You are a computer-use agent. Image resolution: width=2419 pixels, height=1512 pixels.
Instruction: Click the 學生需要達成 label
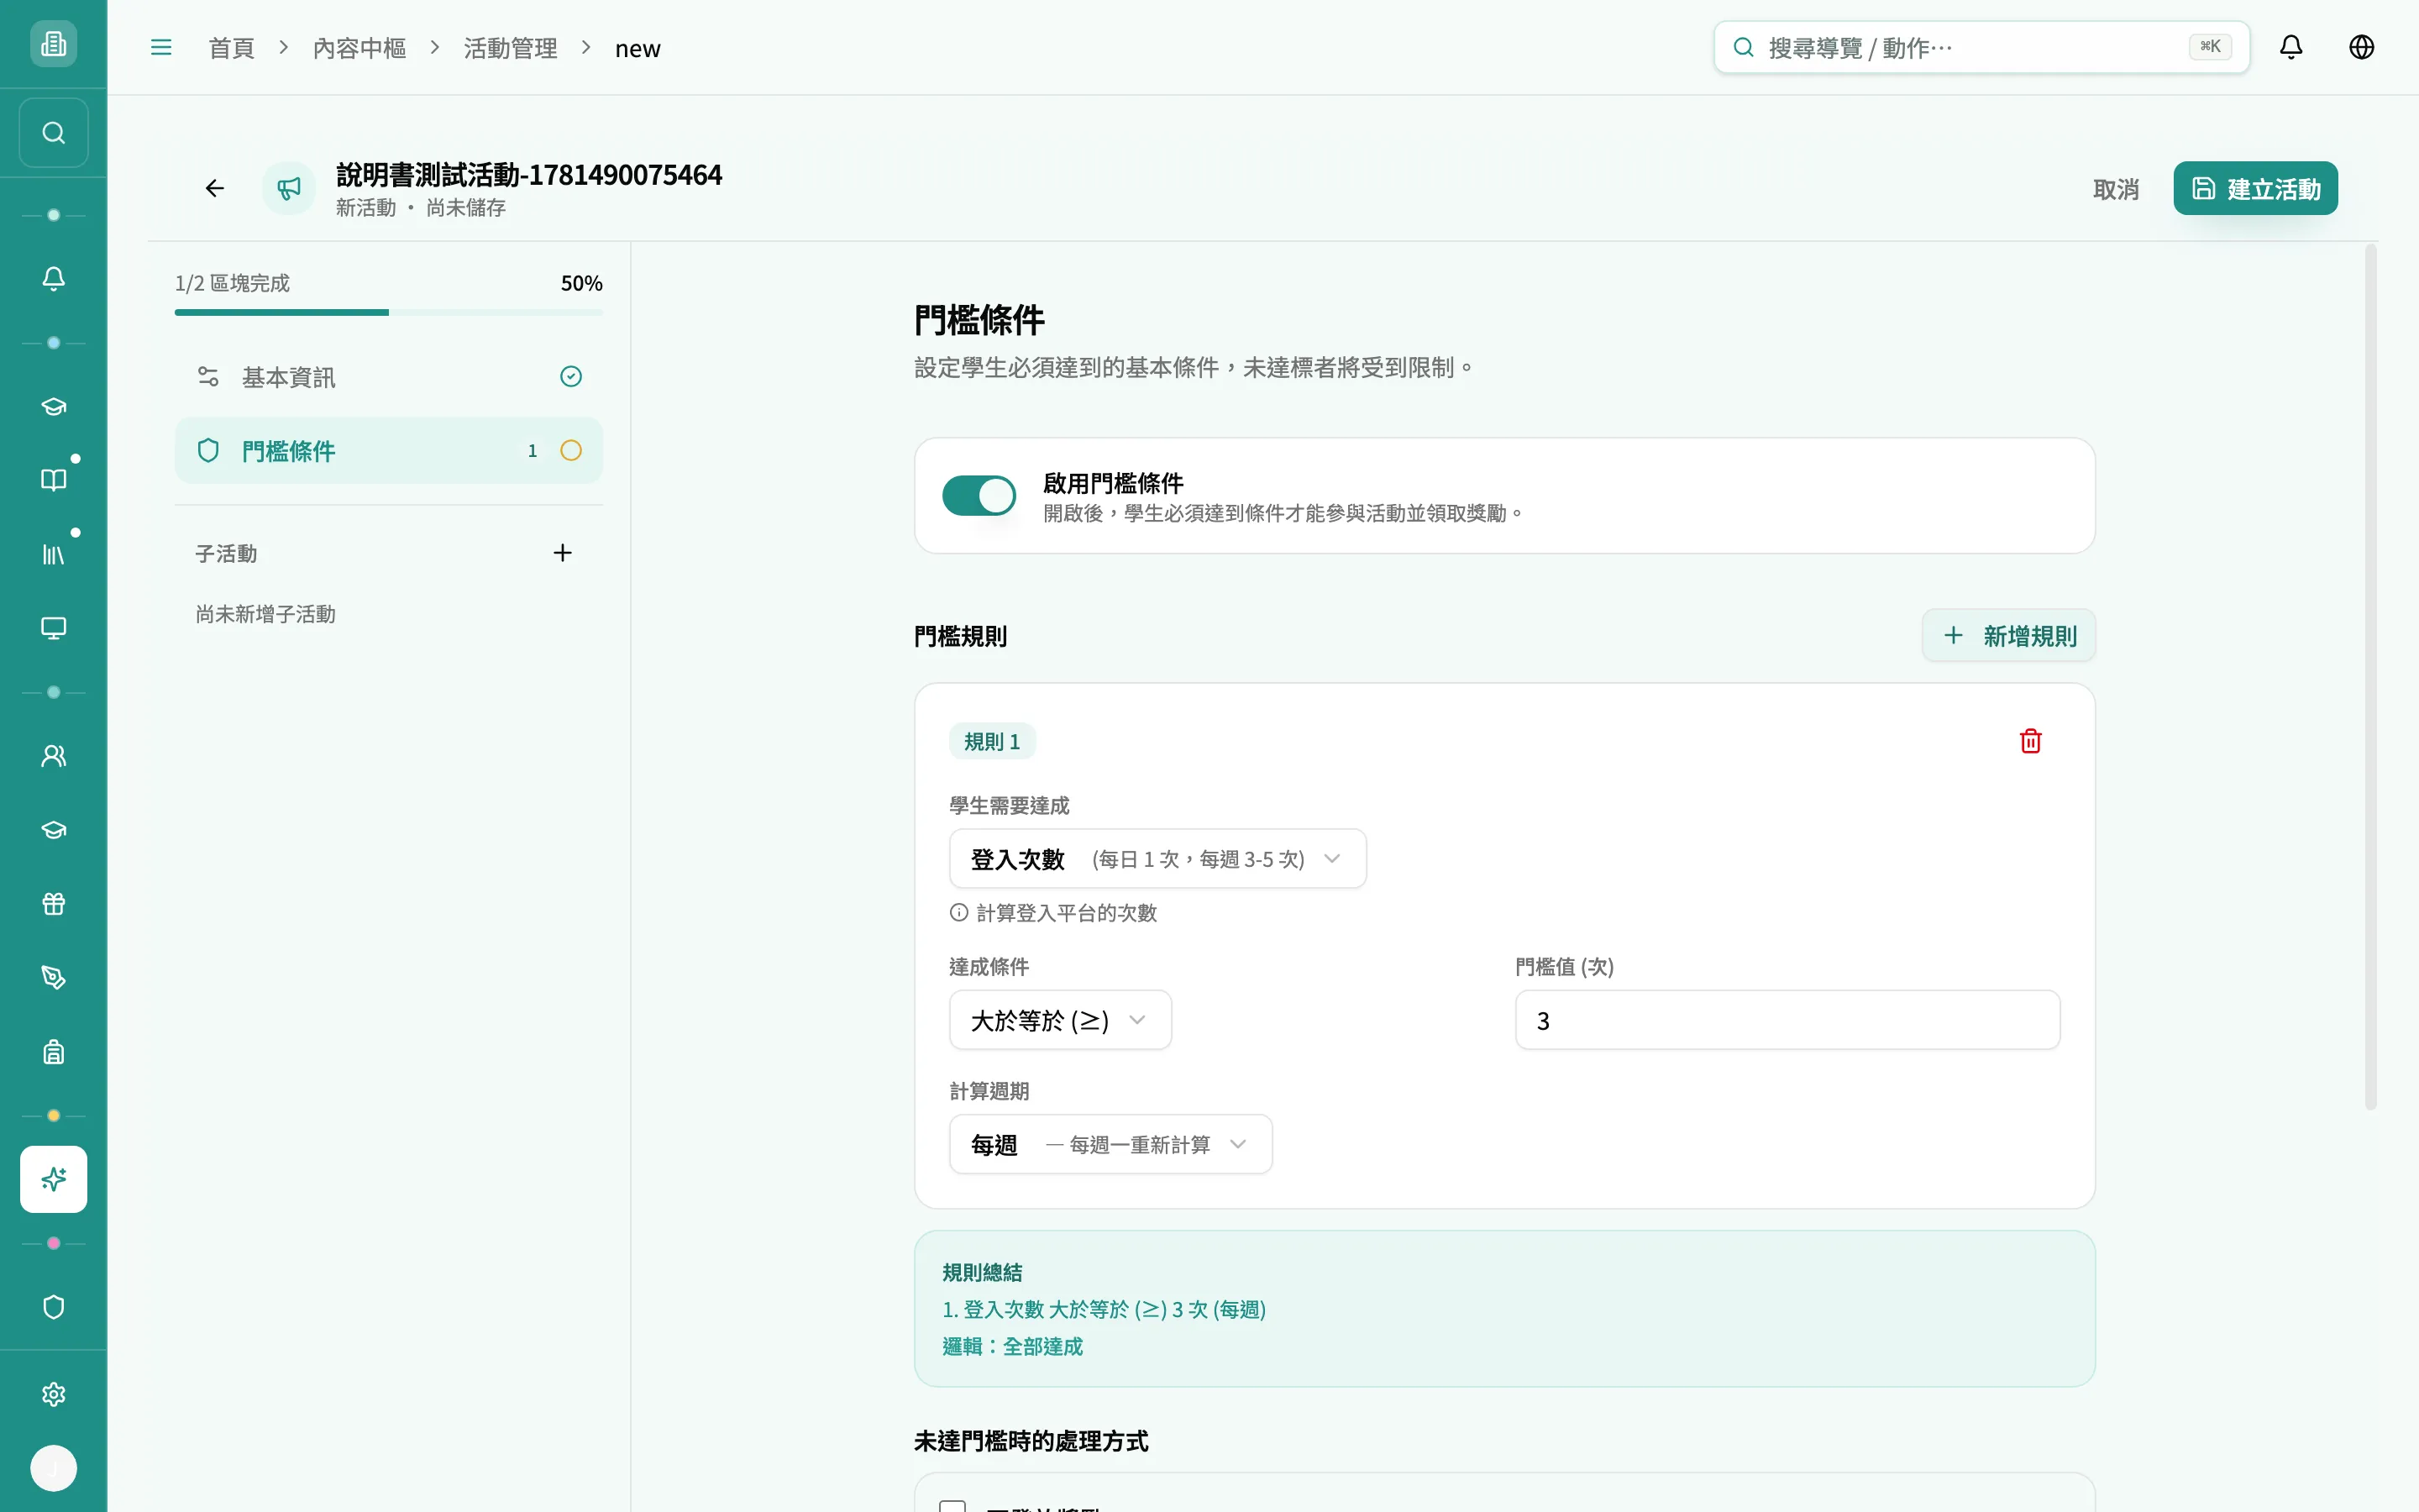pos(1009,805)
